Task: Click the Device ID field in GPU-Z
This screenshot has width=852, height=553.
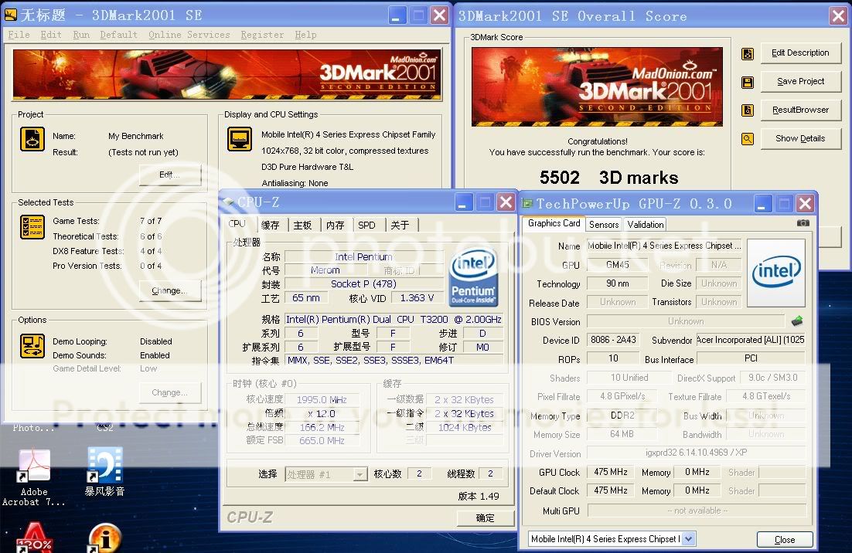Action: click(x=615, y=340)
